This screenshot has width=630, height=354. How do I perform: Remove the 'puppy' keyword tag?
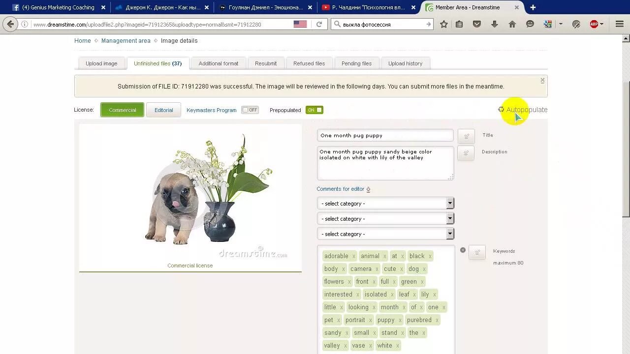click(400, 320)
